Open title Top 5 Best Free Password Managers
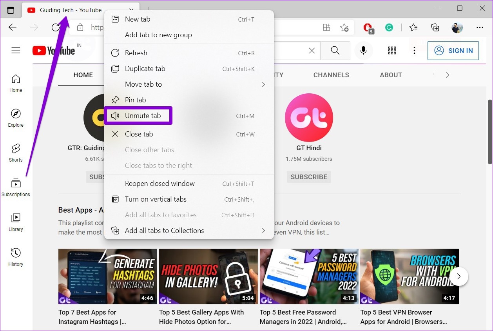Viewport: 493px width, 331px height. [x=303, y=317]
